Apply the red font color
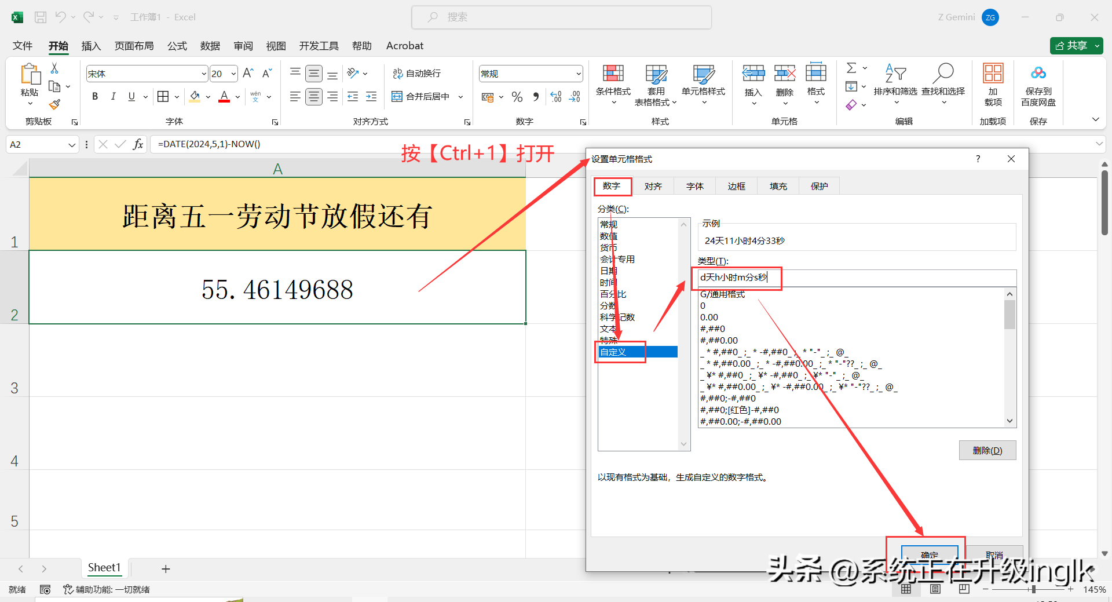The height and width of the screenshot is (602, 1112). (x=224, y=96)
